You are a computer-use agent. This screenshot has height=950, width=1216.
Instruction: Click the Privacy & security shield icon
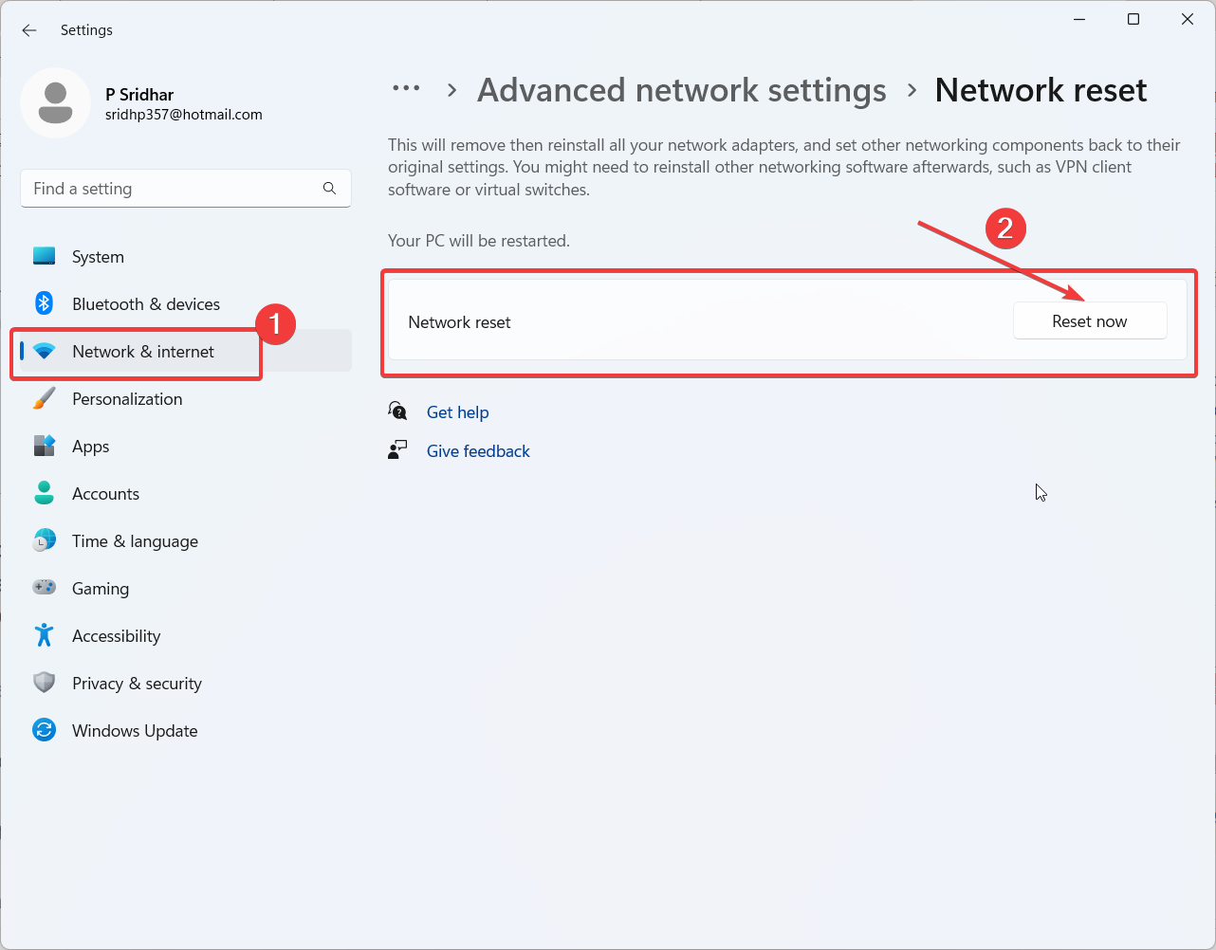pos(45,683)
